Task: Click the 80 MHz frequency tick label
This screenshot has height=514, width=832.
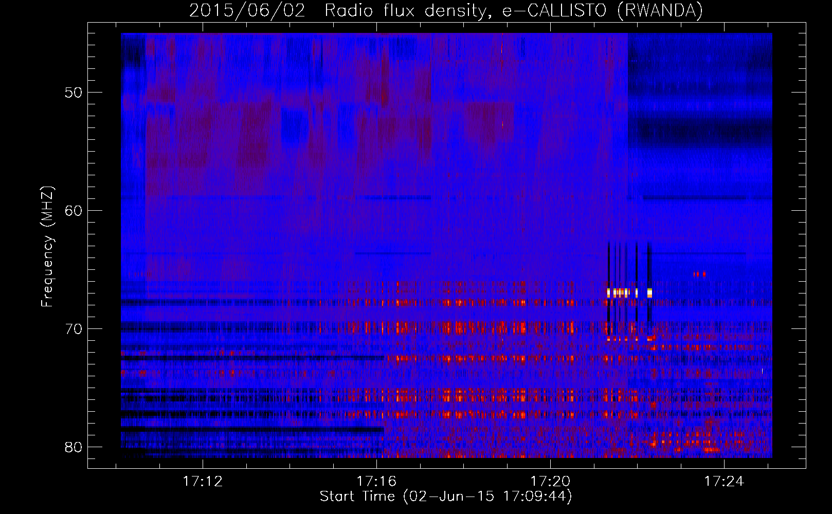Action: tap(74, 447)
